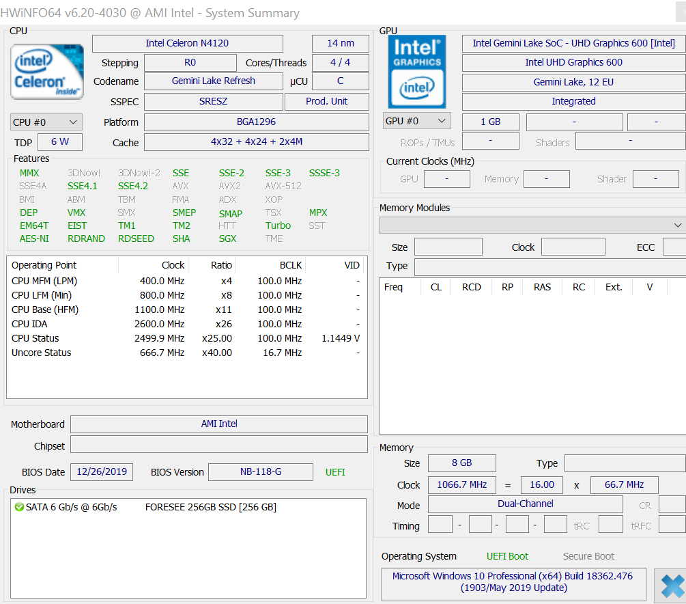Click the Intel Graphics logo
The height and width of the screenshot is (604, 686).
[x=417, y=72]
